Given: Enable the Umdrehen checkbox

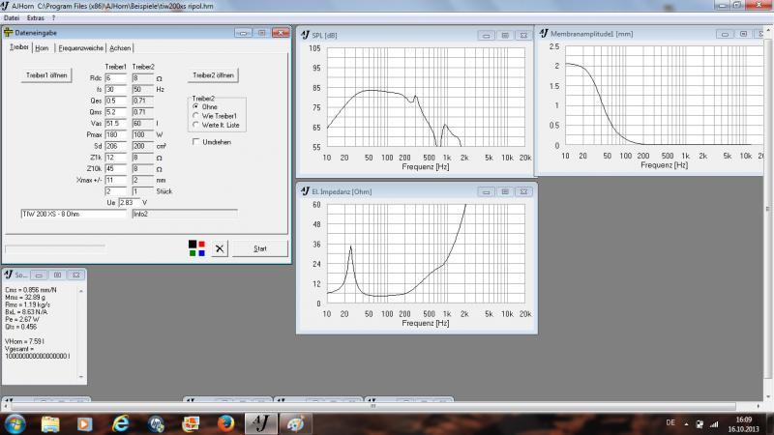Looking at the screenshot, I should click(195, 142).
